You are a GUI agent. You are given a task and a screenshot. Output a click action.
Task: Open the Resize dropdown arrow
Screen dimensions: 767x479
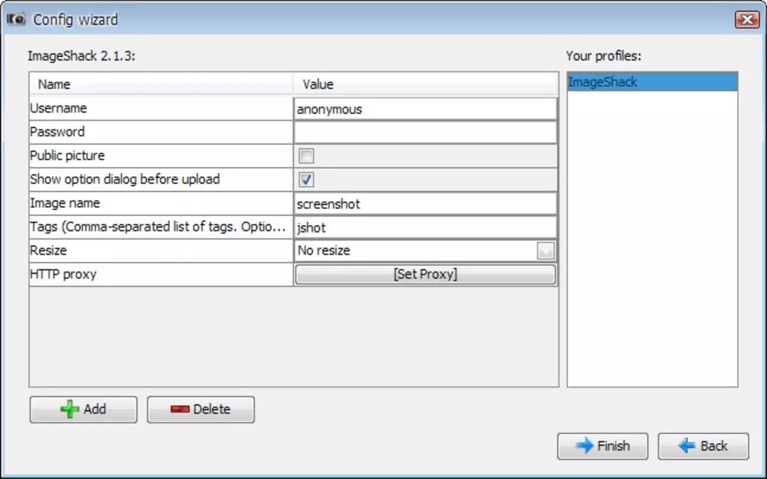(545, 251)
